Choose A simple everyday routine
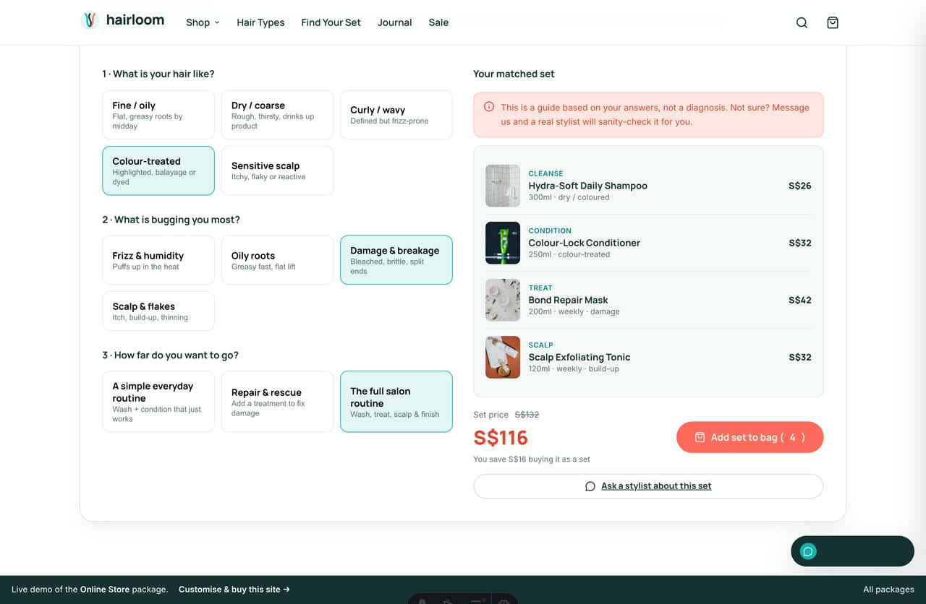Image resolution: width=926 pixels, height=604 pixels. (158, 402)
